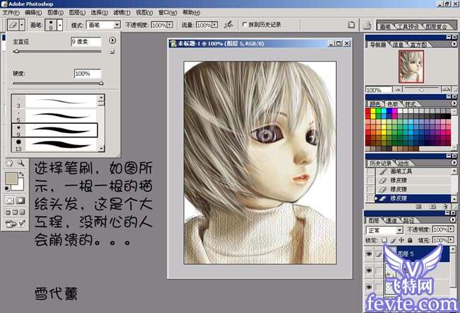Switch to the 通道 channels tab
This screenshot has height=313, width=460.
(x=391, y=220)
